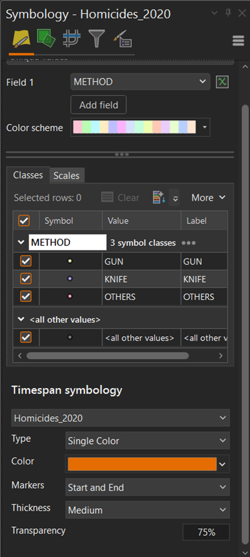Click the pane options arrow in title bar

(214, 13)
